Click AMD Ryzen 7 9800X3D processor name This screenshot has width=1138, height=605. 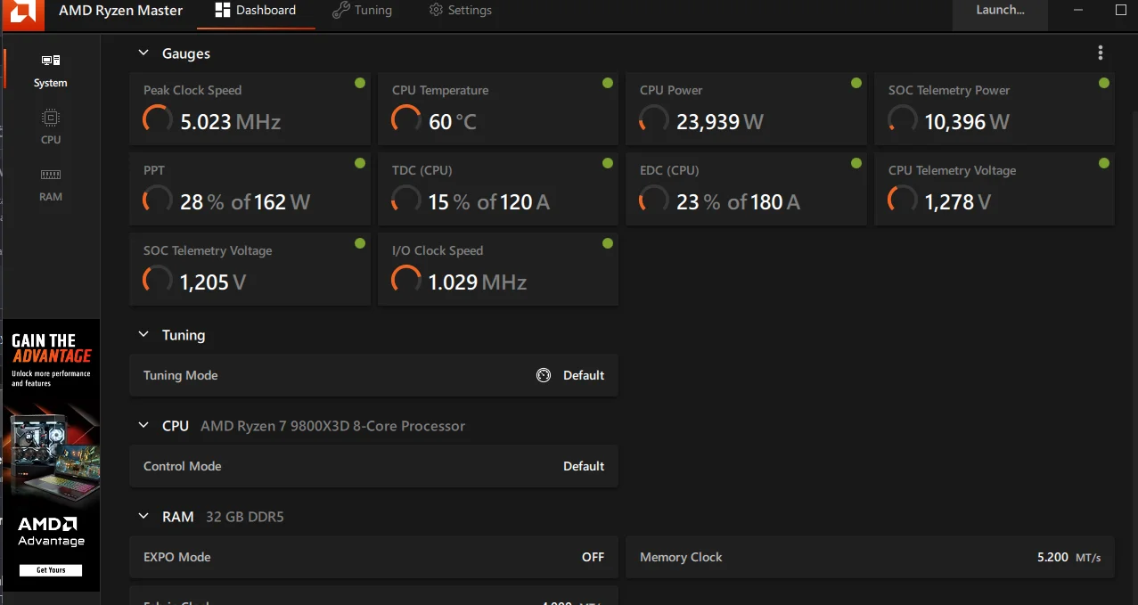pyautogui.click(x=333, y=426)
